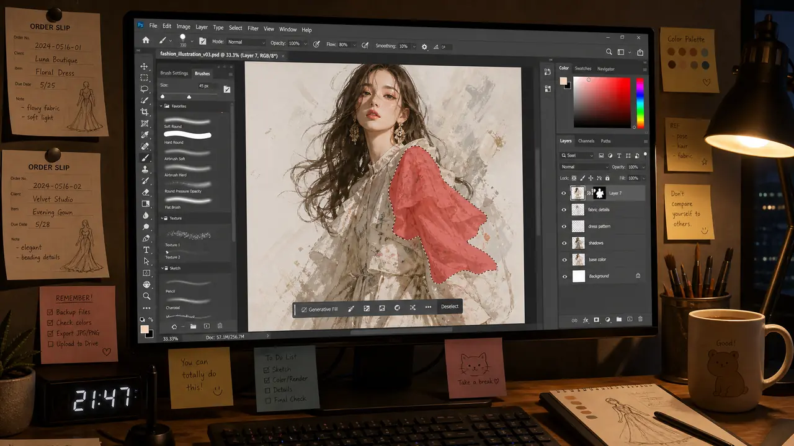Hide the dress pattern layer
Image resolution: width=794 pixels, height=446 pixels.
(x=564, y=227)
